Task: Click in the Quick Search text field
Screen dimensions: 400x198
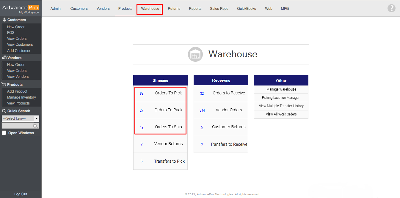Action: point(17,126)
